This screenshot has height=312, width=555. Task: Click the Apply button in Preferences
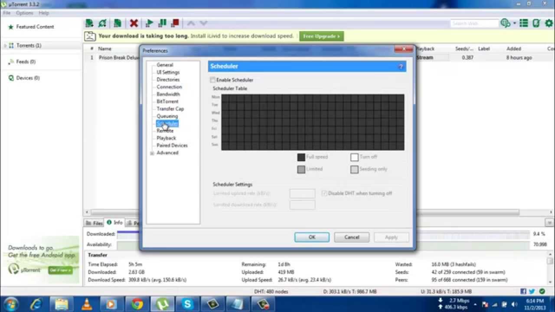coord(391,237)
